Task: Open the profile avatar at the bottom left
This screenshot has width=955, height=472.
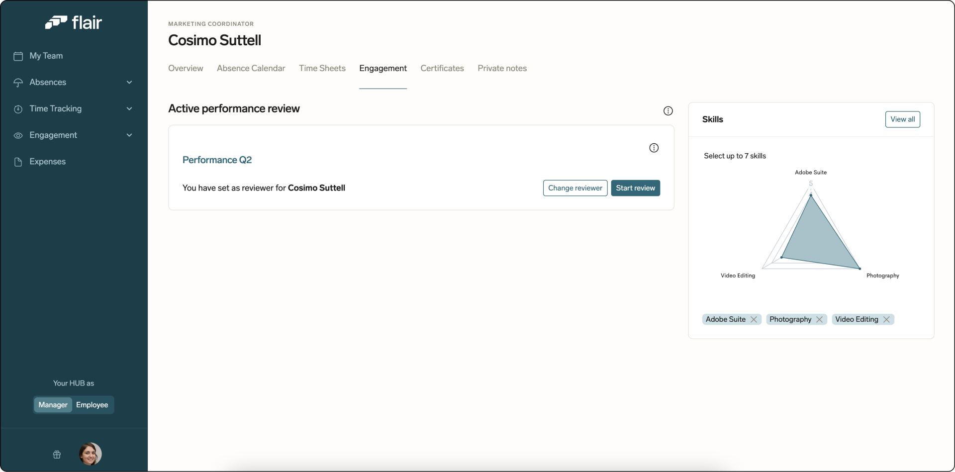Action: pyautogui.click(x=90, y=454)
